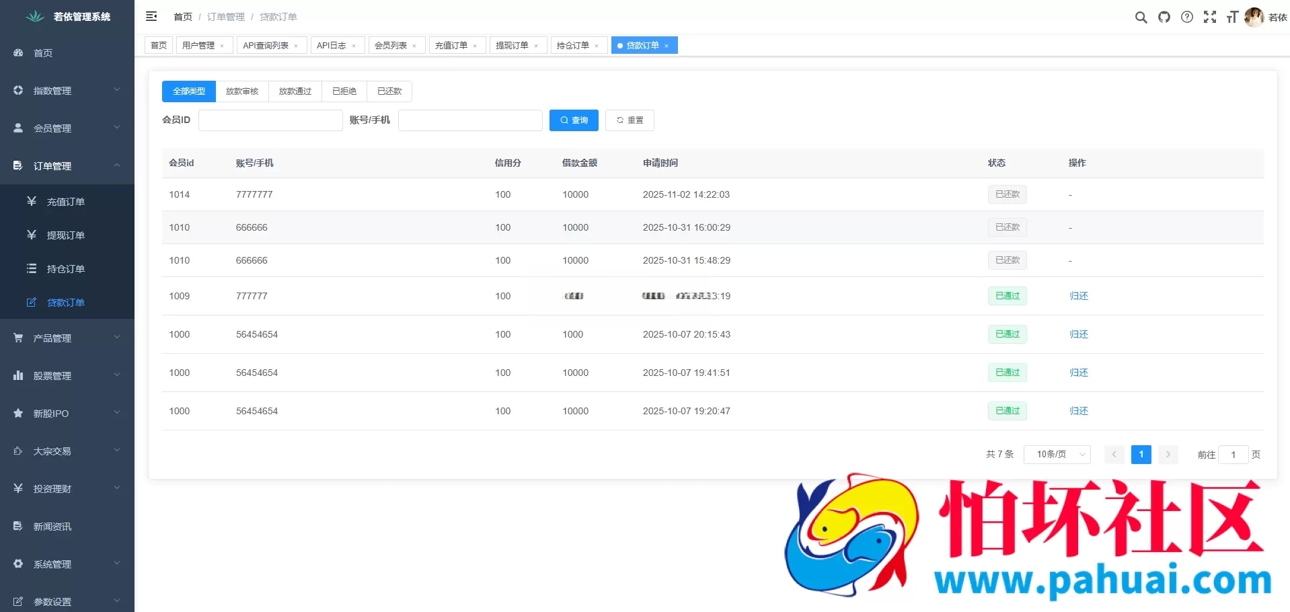Click 归还 for member 1009 row
Viewport: 1290px width, 612px height.
click(x=1079, y=296)
